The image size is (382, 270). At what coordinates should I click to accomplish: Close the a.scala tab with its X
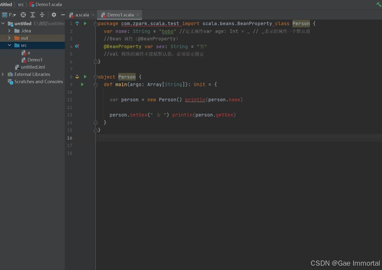click(x=92, y=14)
